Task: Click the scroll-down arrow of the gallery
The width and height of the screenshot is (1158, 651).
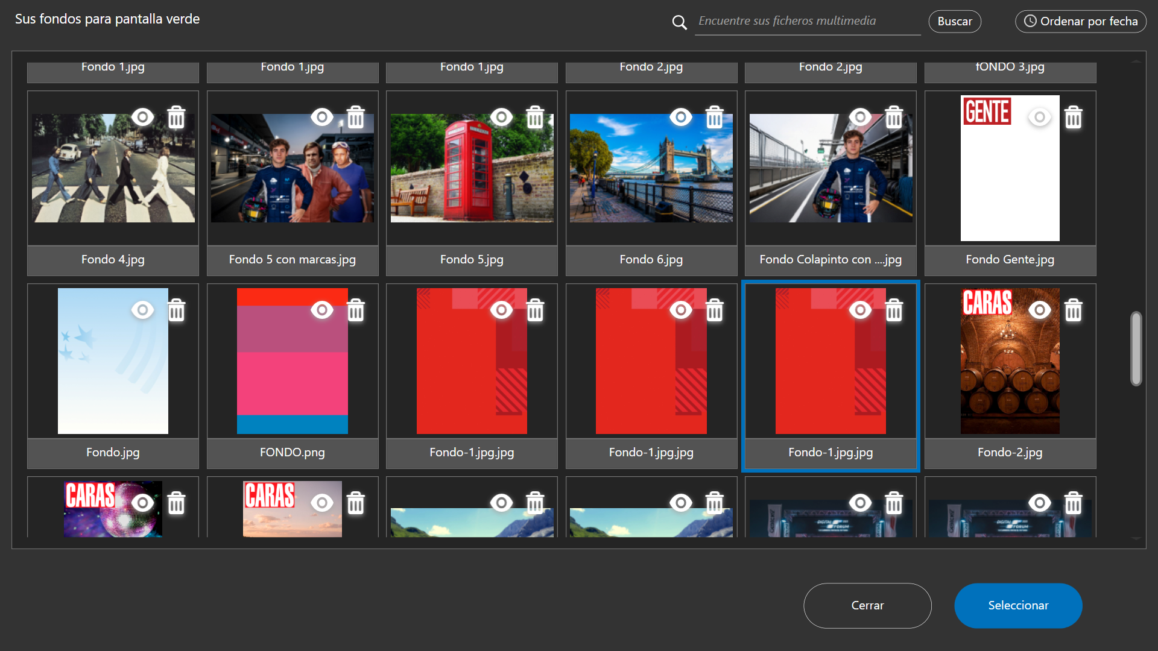Action: click(1136, 538)
